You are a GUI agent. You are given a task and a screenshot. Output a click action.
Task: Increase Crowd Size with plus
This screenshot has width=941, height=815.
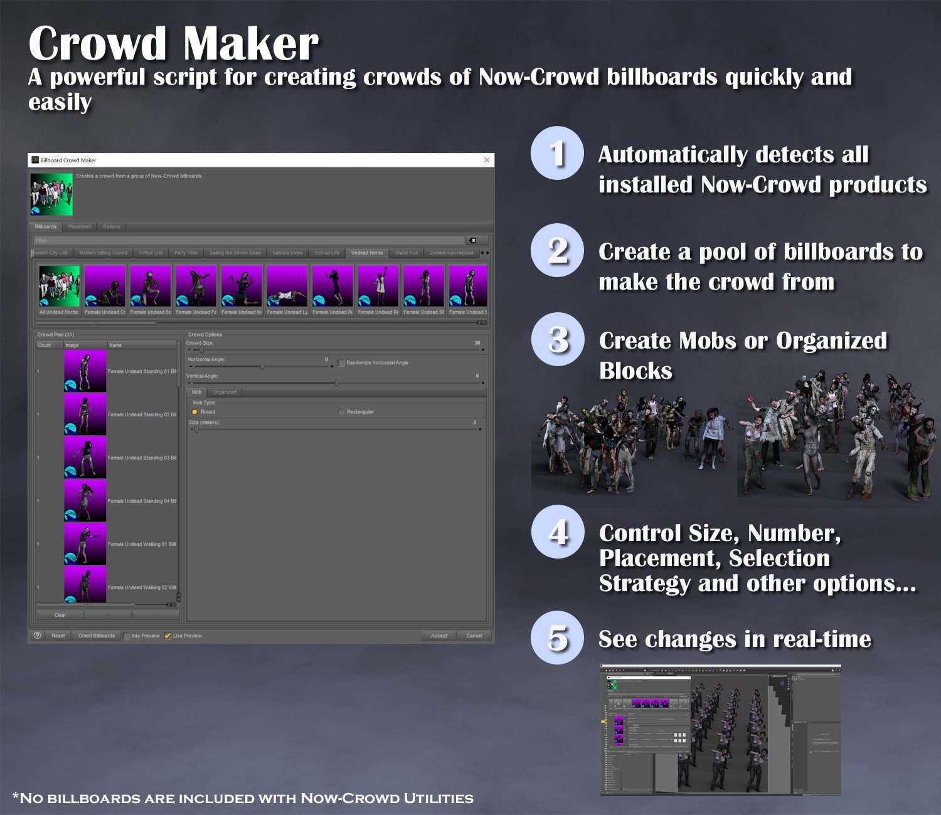[x=482, y=350]
